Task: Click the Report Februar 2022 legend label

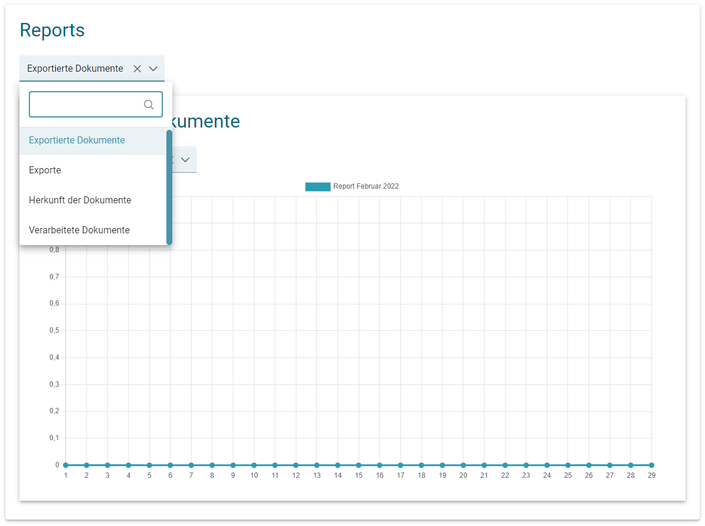Action: (x=366, y=187)
